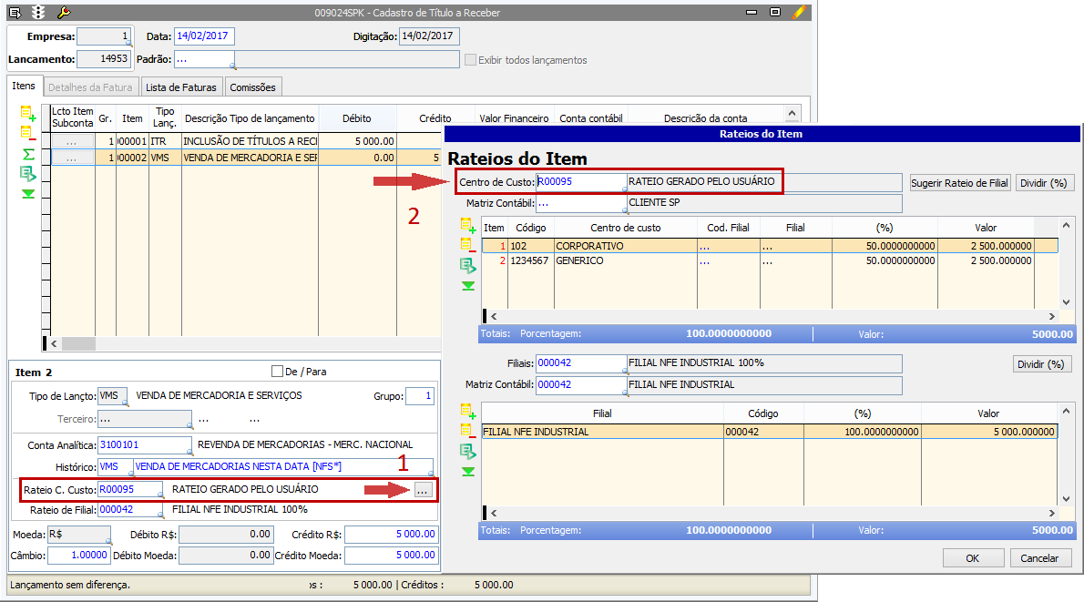Image resolution: width=1084 pixels, height=602 pixels.
Task: Expand subconta button in ITR item row
Action: click(x=72, y=142)
